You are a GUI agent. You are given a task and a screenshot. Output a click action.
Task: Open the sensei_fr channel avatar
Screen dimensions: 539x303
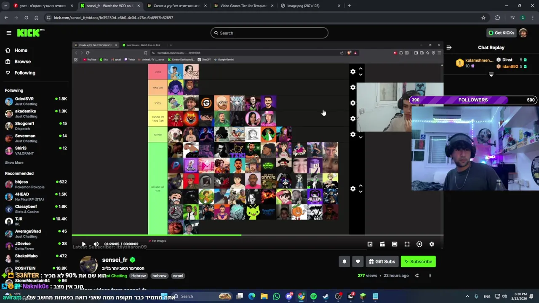click(x=89, y=265)
